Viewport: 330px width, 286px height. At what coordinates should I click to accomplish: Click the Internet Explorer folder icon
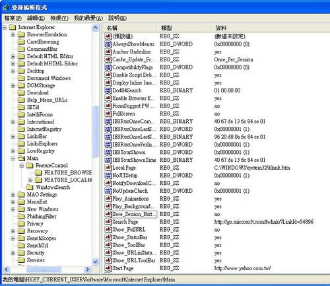(x=13, y=27)
